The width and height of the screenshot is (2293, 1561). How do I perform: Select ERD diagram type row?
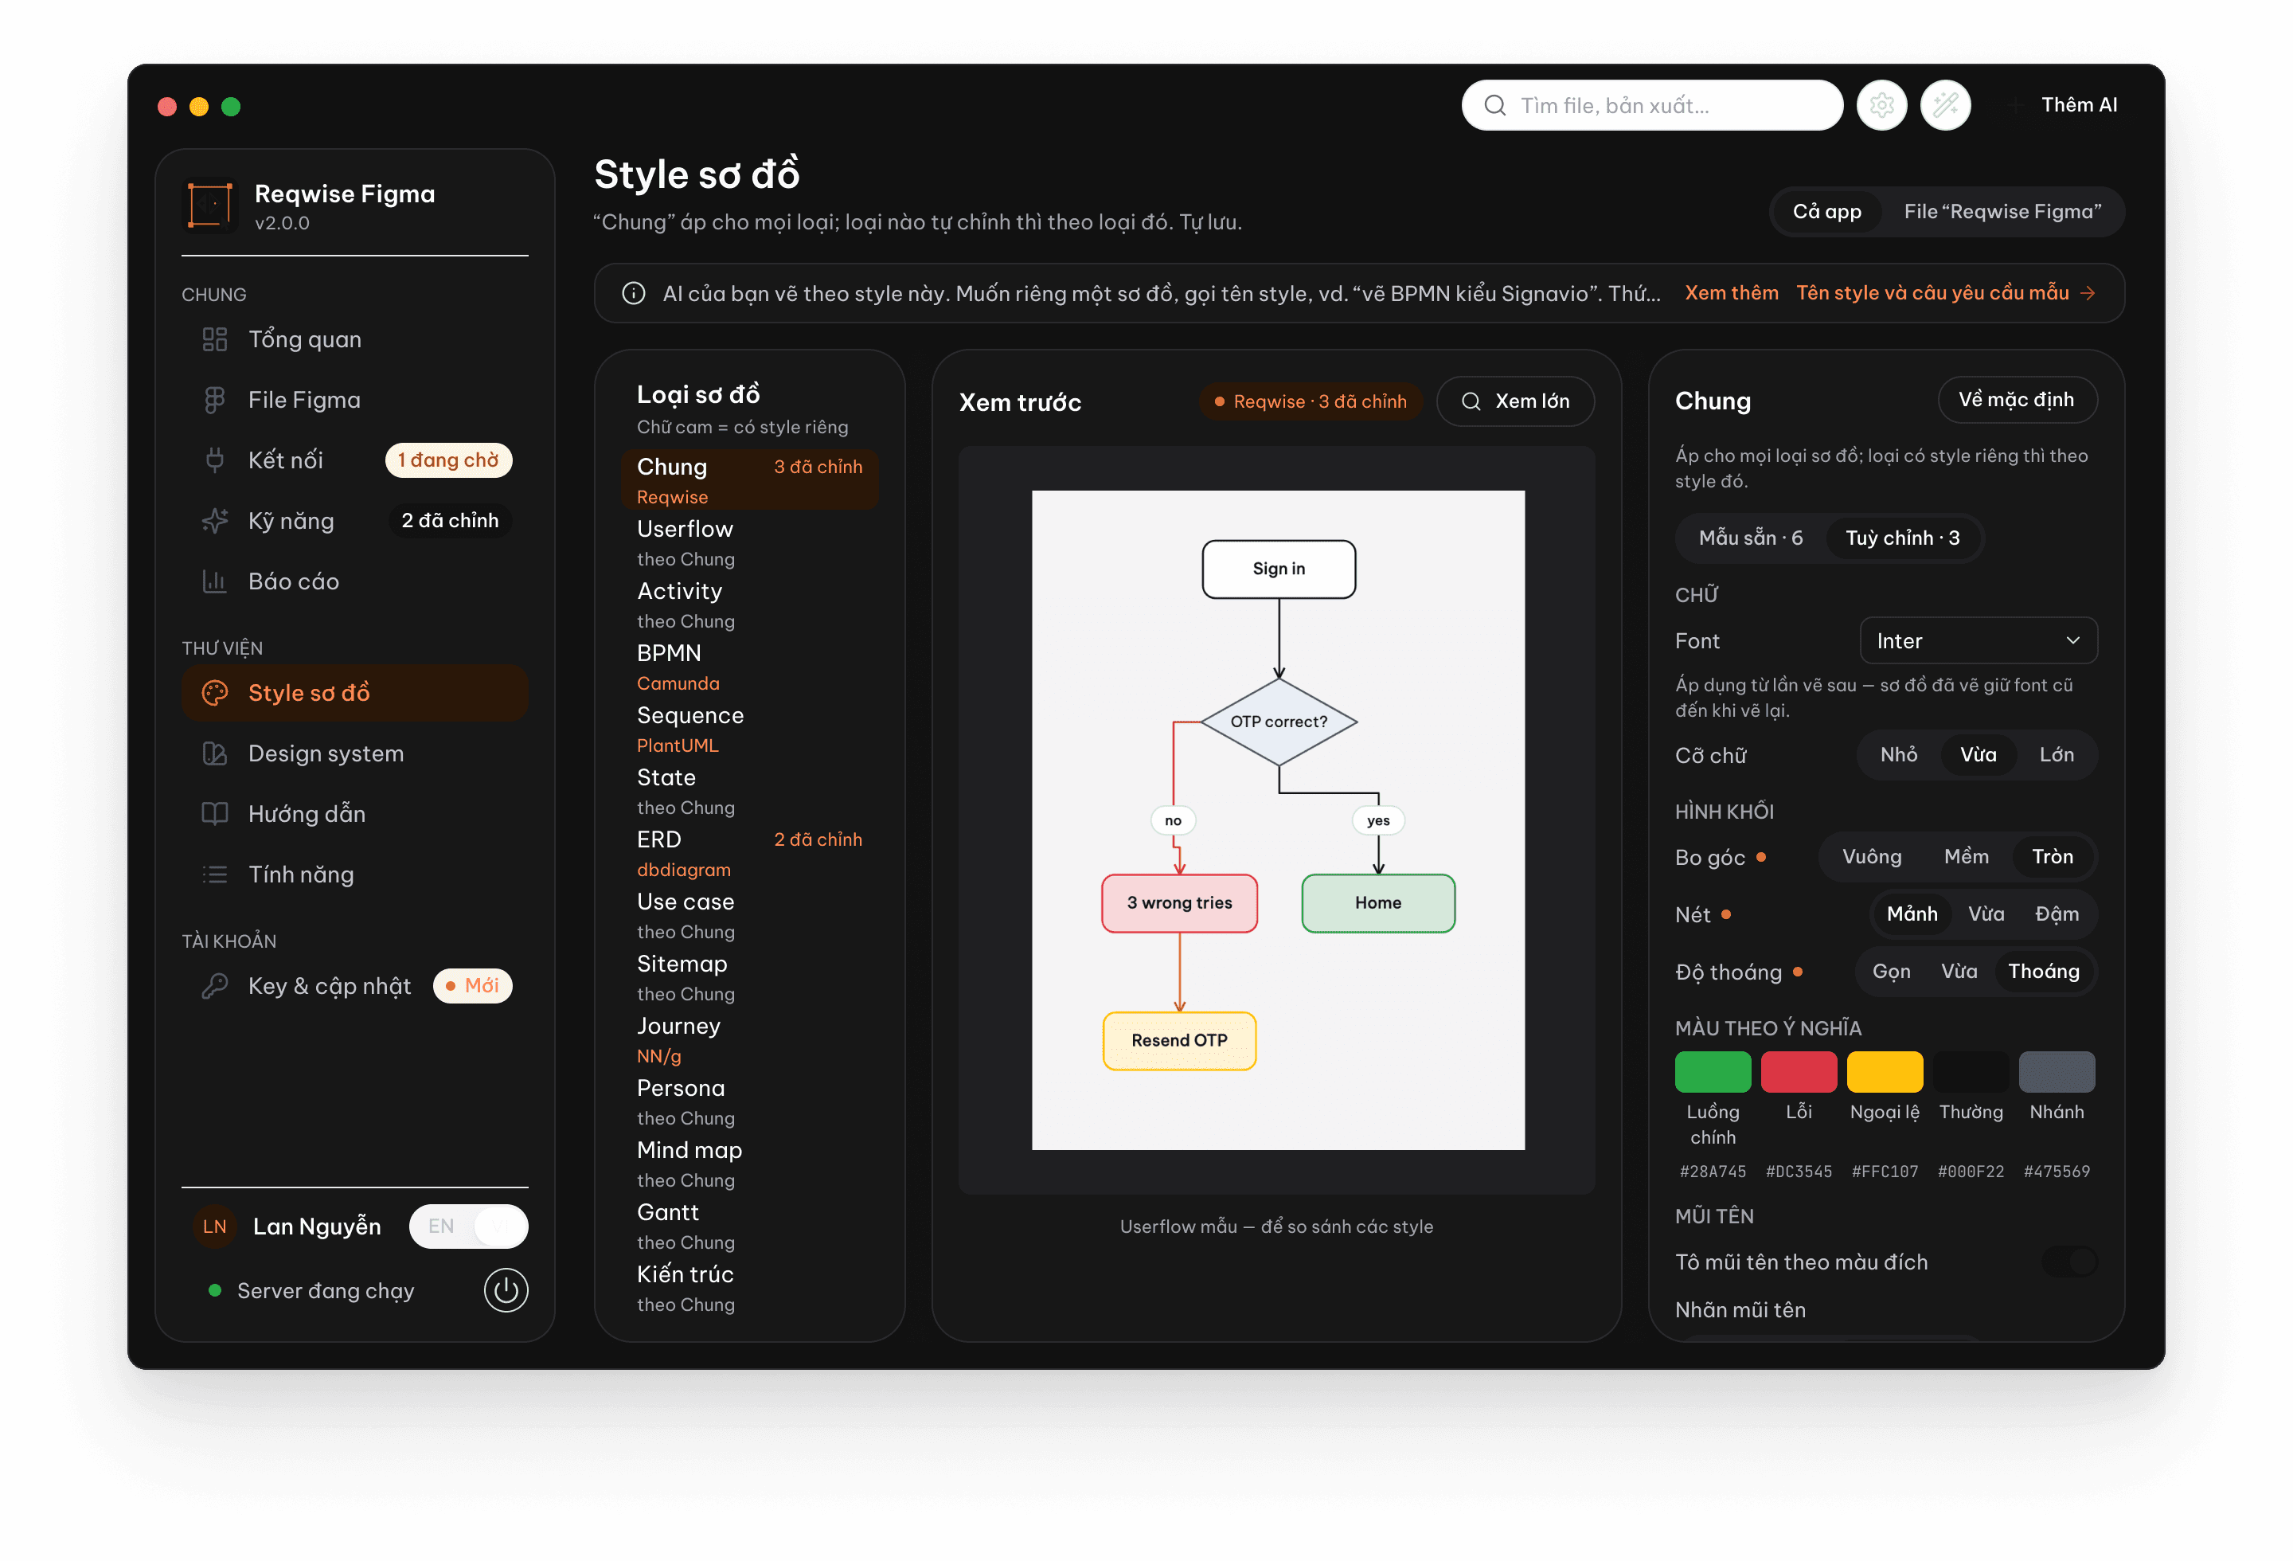(750, 854)
